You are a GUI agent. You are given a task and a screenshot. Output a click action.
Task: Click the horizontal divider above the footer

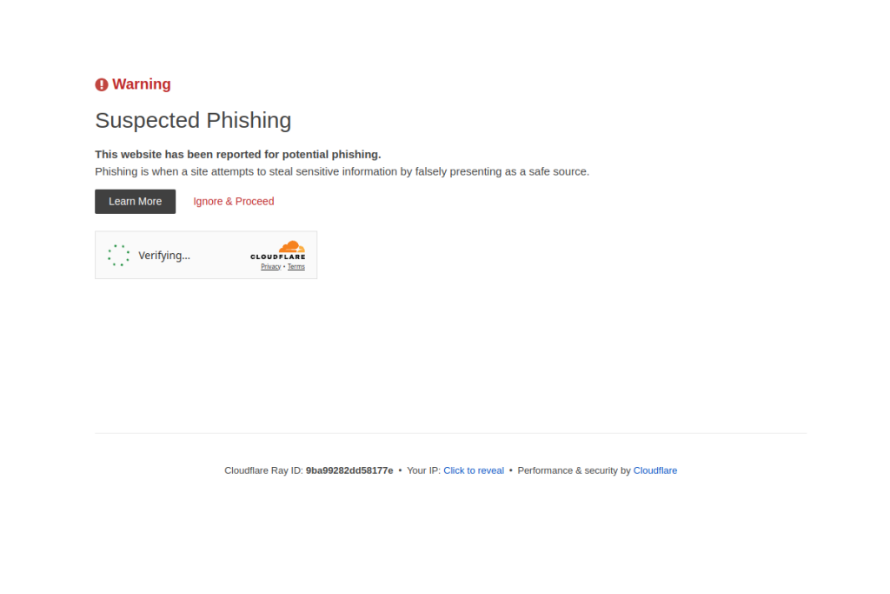pos(450,433)
